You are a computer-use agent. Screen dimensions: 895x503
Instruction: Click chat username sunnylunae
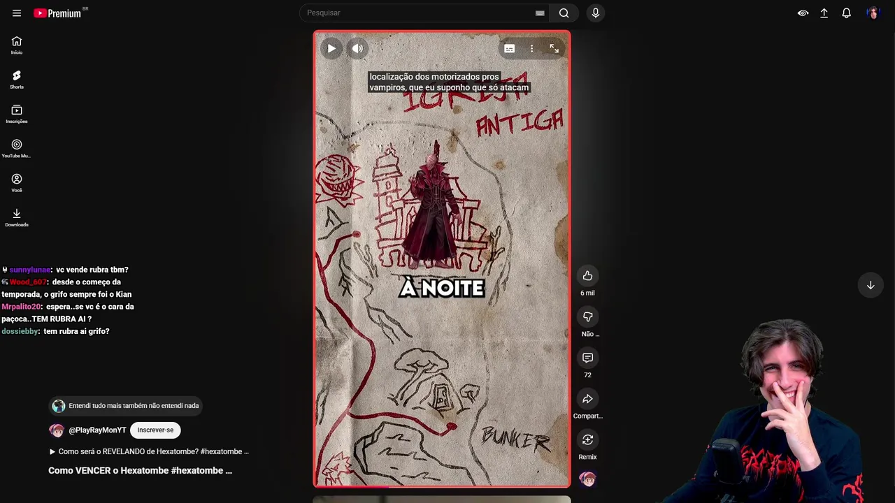coord(29,270)
